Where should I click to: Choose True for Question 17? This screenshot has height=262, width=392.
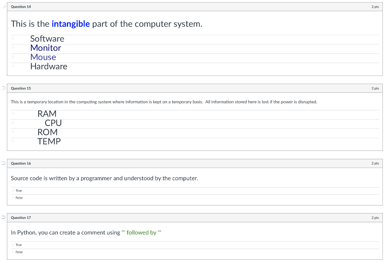point(13,245)
